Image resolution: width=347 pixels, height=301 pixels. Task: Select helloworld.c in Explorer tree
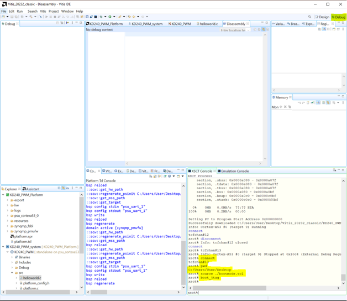tap(32, 278)
